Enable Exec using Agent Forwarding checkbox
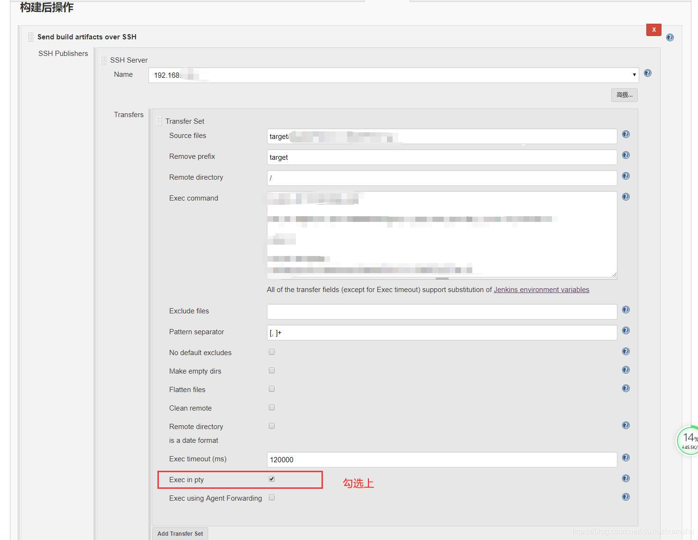Viewport: 698px width, 540px height. pos(272,497)
